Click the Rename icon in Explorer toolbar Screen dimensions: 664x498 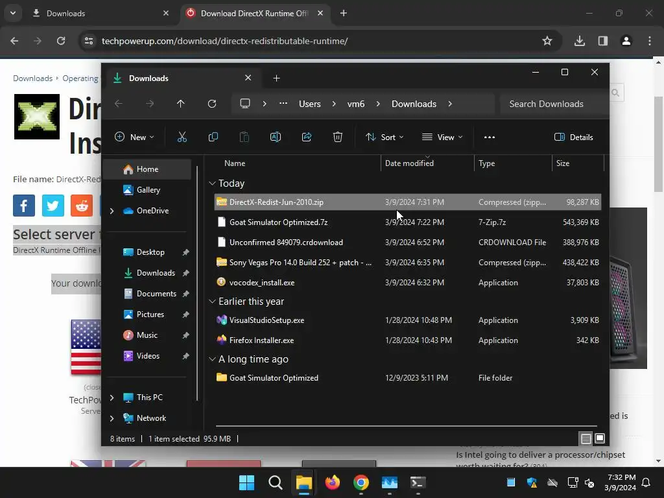point(275,137)
